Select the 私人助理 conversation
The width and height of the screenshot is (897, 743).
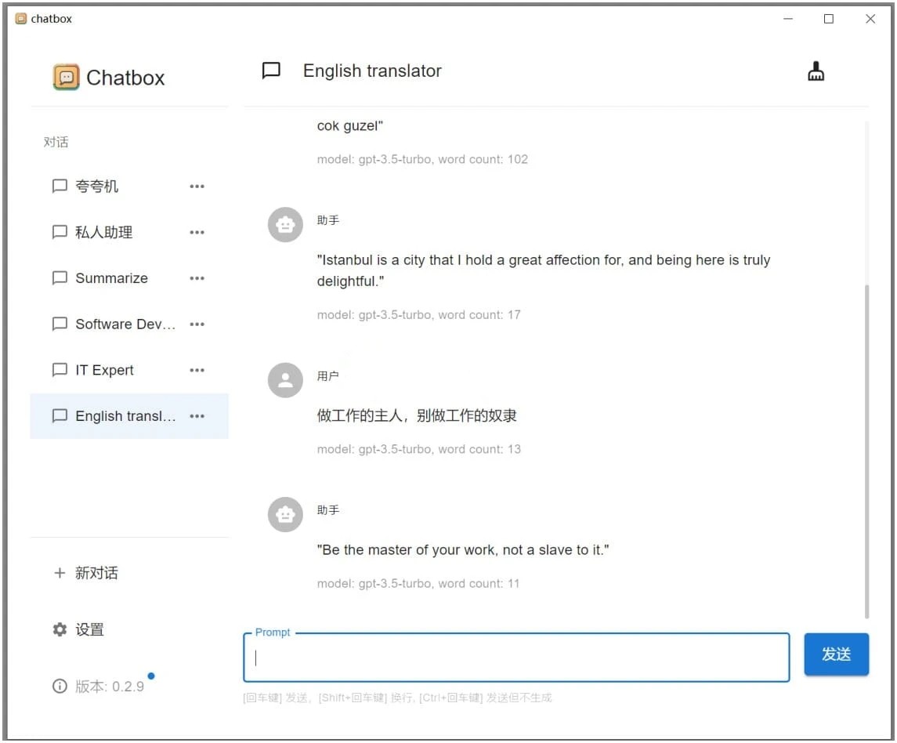click(103, 232)
